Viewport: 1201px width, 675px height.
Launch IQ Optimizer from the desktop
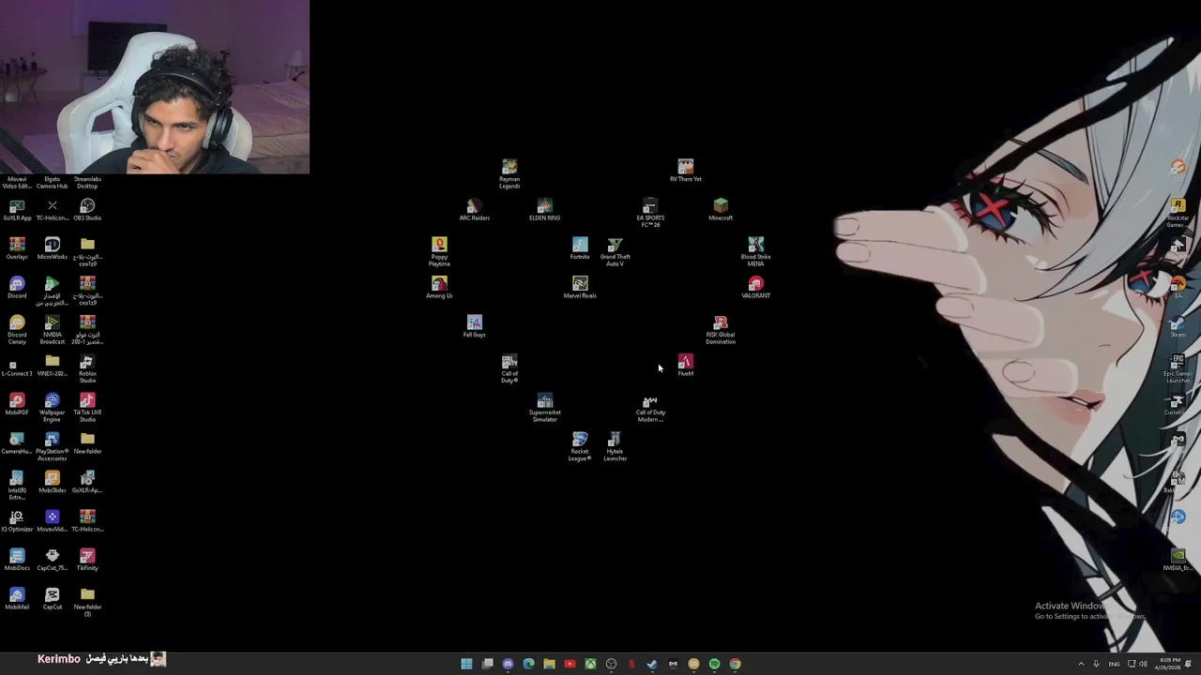tap(17, 520)
